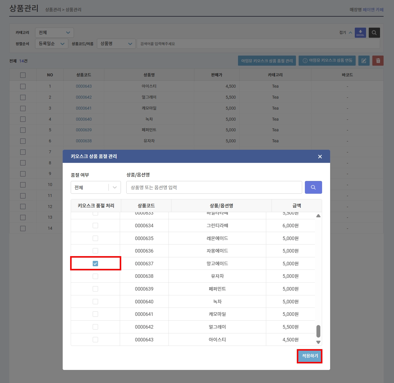Click the modal's blue search button

[x=313, y=187]
